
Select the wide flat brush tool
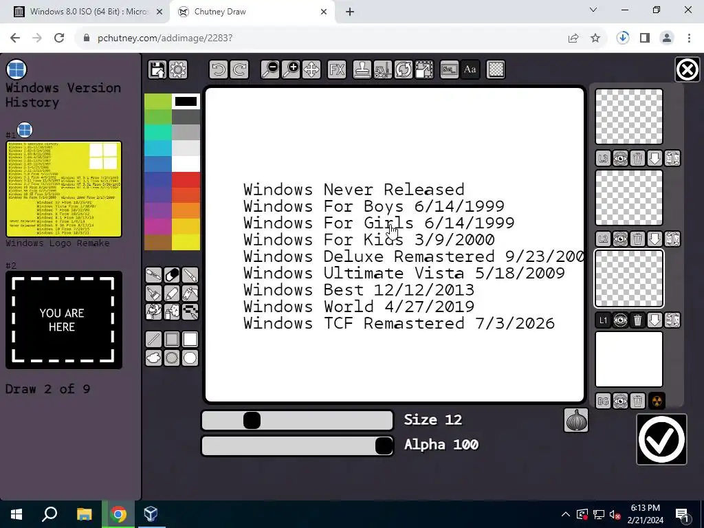[153, 293]
